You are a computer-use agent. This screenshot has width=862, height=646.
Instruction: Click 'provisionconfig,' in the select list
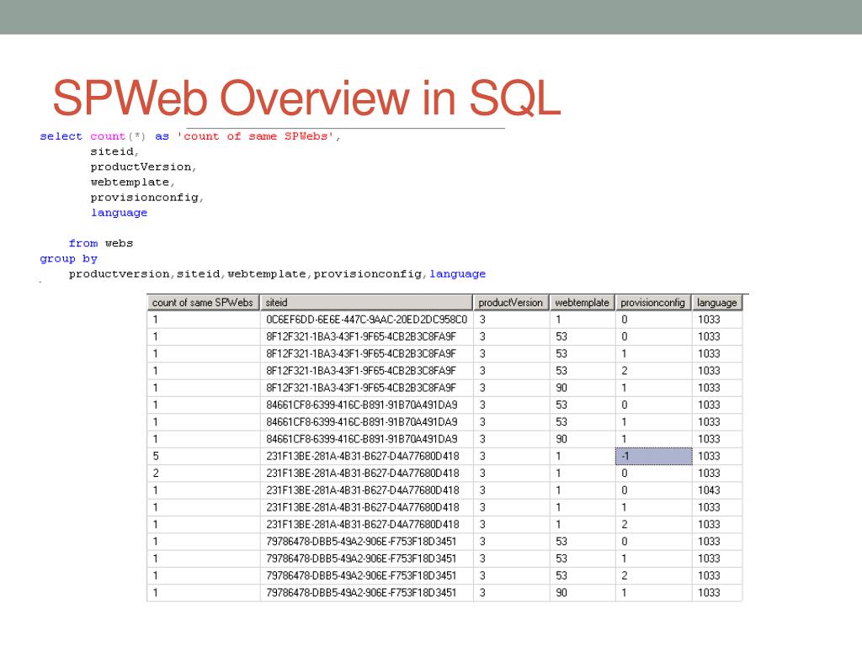pos(147,197)
